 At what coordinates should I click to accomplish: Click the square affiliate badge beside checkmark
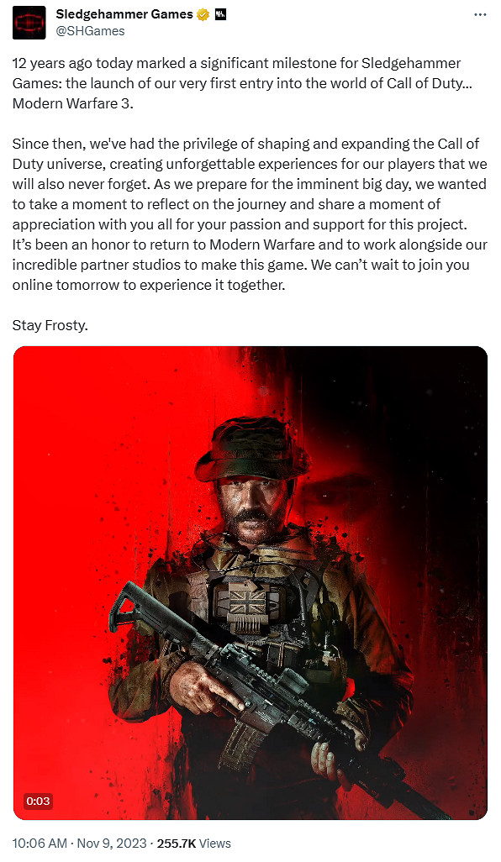point(220,15)
